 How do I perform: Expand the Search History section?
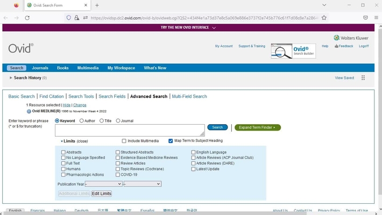point(11,78)
